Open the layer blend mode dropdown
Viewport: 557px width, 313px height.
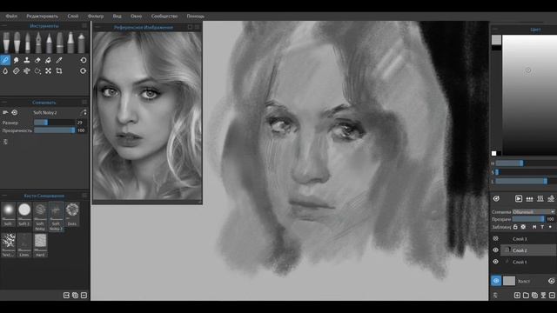[x=534, y=212]
